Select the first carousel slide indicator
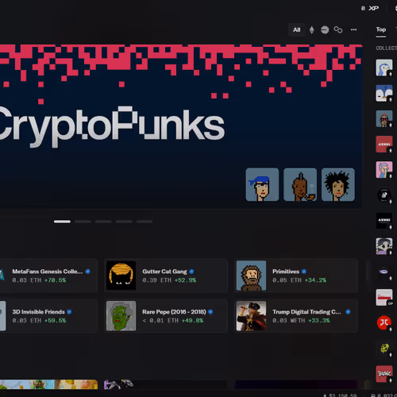This screenshot has height=397, width=397. [62, 222]
